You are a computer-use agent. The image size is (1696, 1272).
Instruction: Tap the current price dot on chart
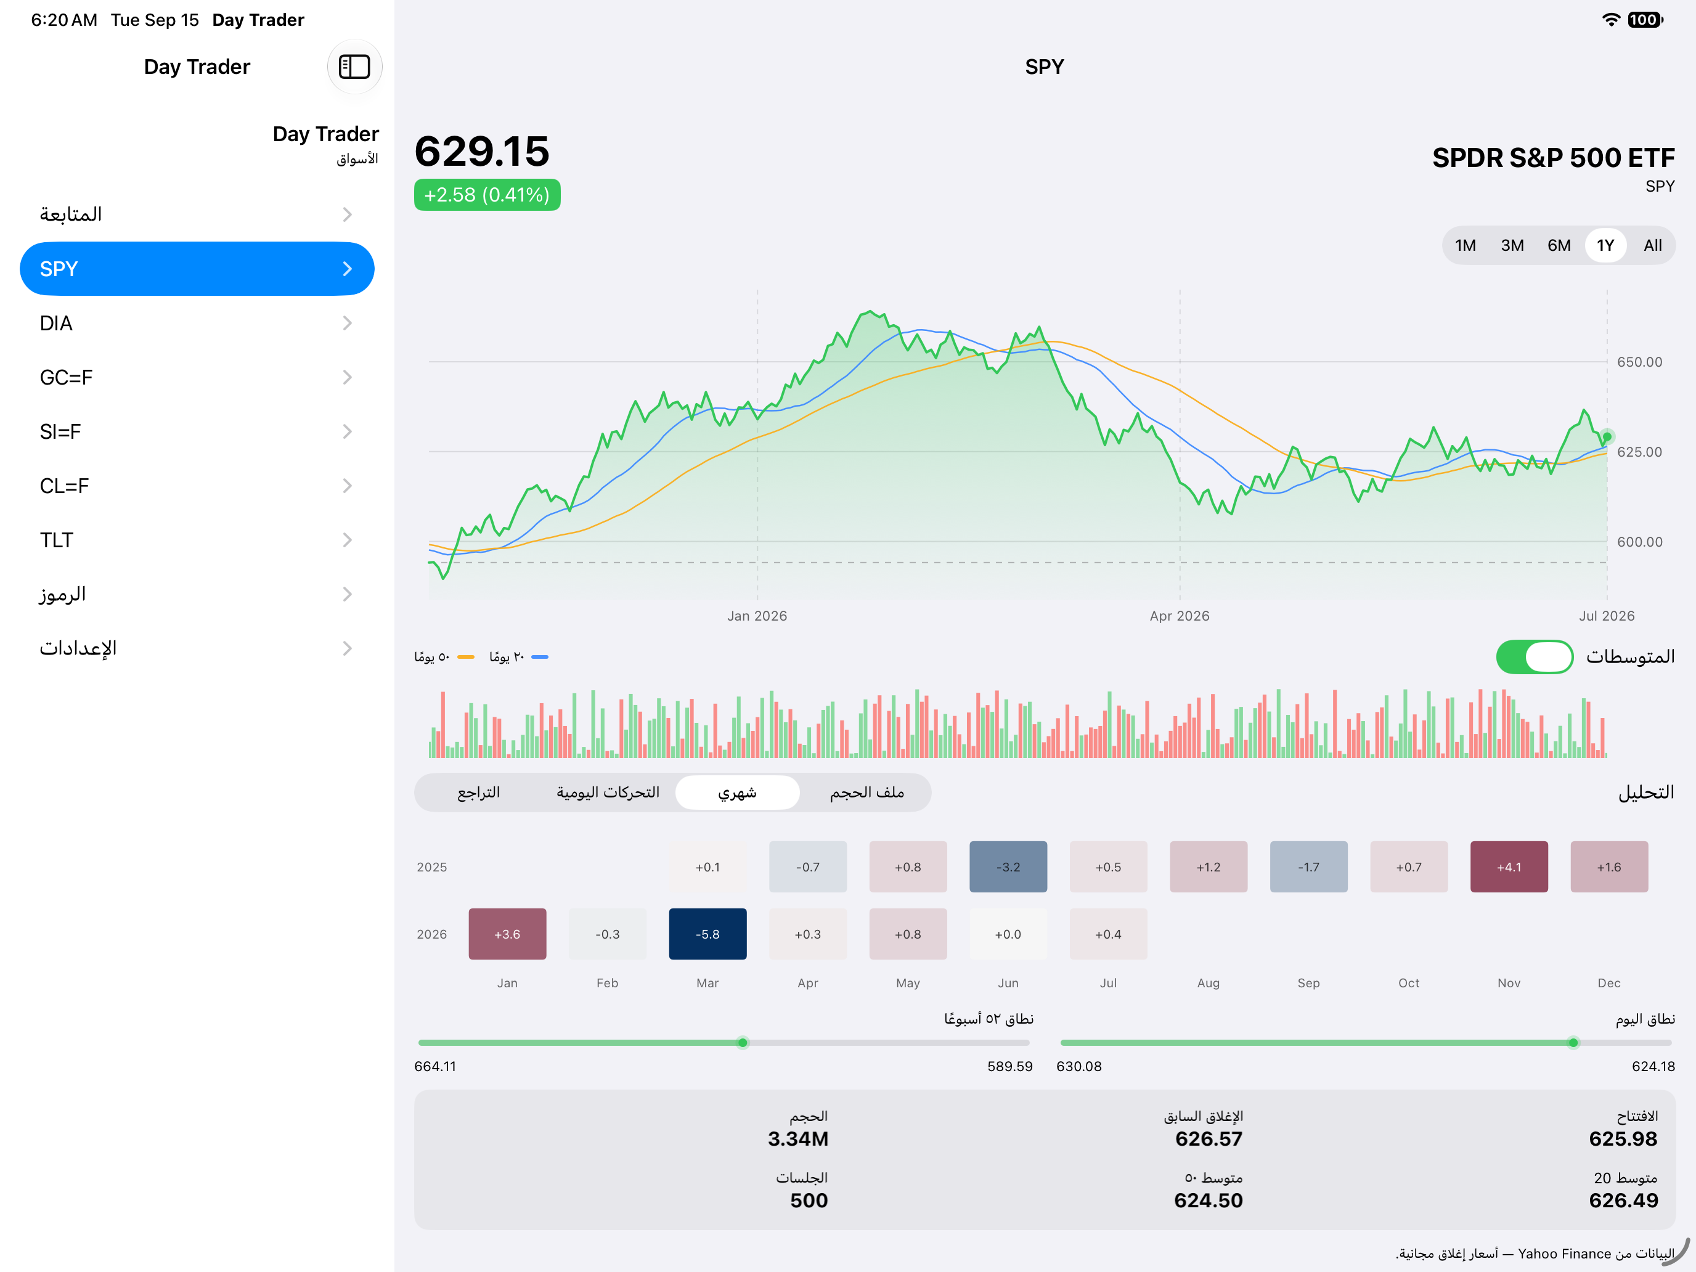point(1606,437)
